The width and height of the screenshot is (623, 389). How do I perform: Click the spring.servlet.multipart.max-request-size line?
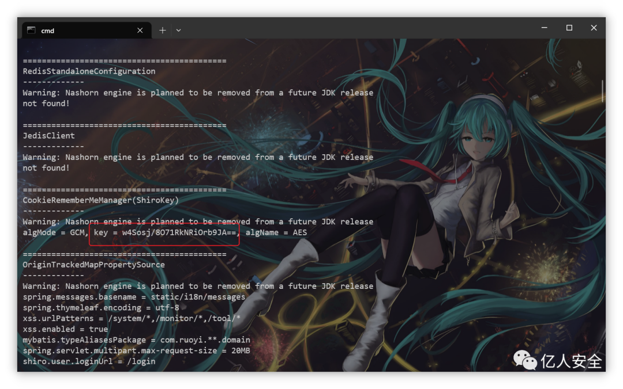[136, 350]
